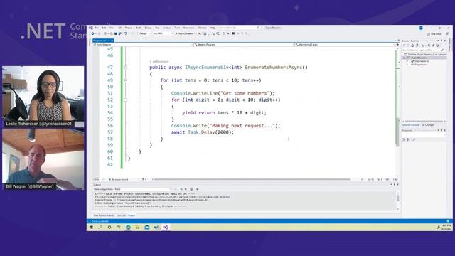The height and width of the screenshot is (256, 455).
Task: Open the File menu
Action: pos(97,28)
